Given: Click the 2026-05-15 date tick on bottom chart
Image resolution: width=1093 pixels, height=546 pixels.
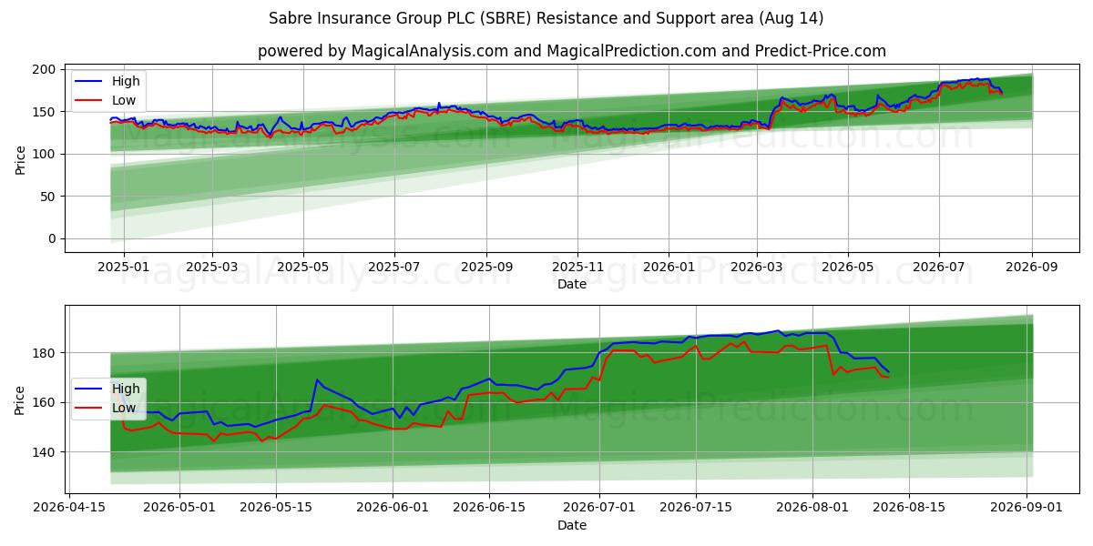Looking at the screenshot, I should coord(276,509).
